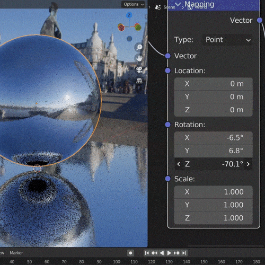Toggle camera view icon
This screenshot has width=265, height=265.
coord(139,69)
